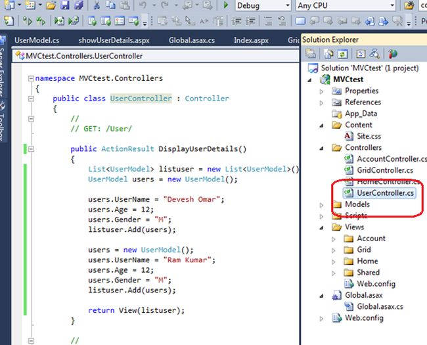Open the Redo history dropdown arrow
Screen dimensions: 427x345
pos(176,5)
